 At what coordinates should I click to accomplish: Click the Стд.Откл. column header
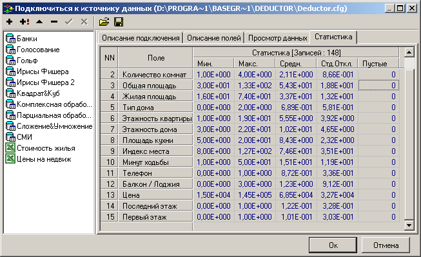point(337,64)
